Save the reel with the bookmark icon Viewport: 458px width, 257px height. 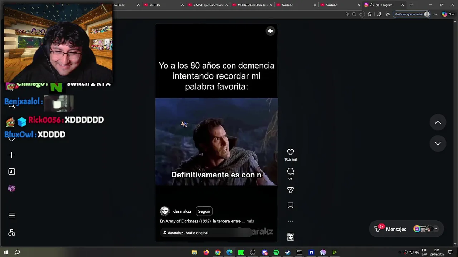291,206
